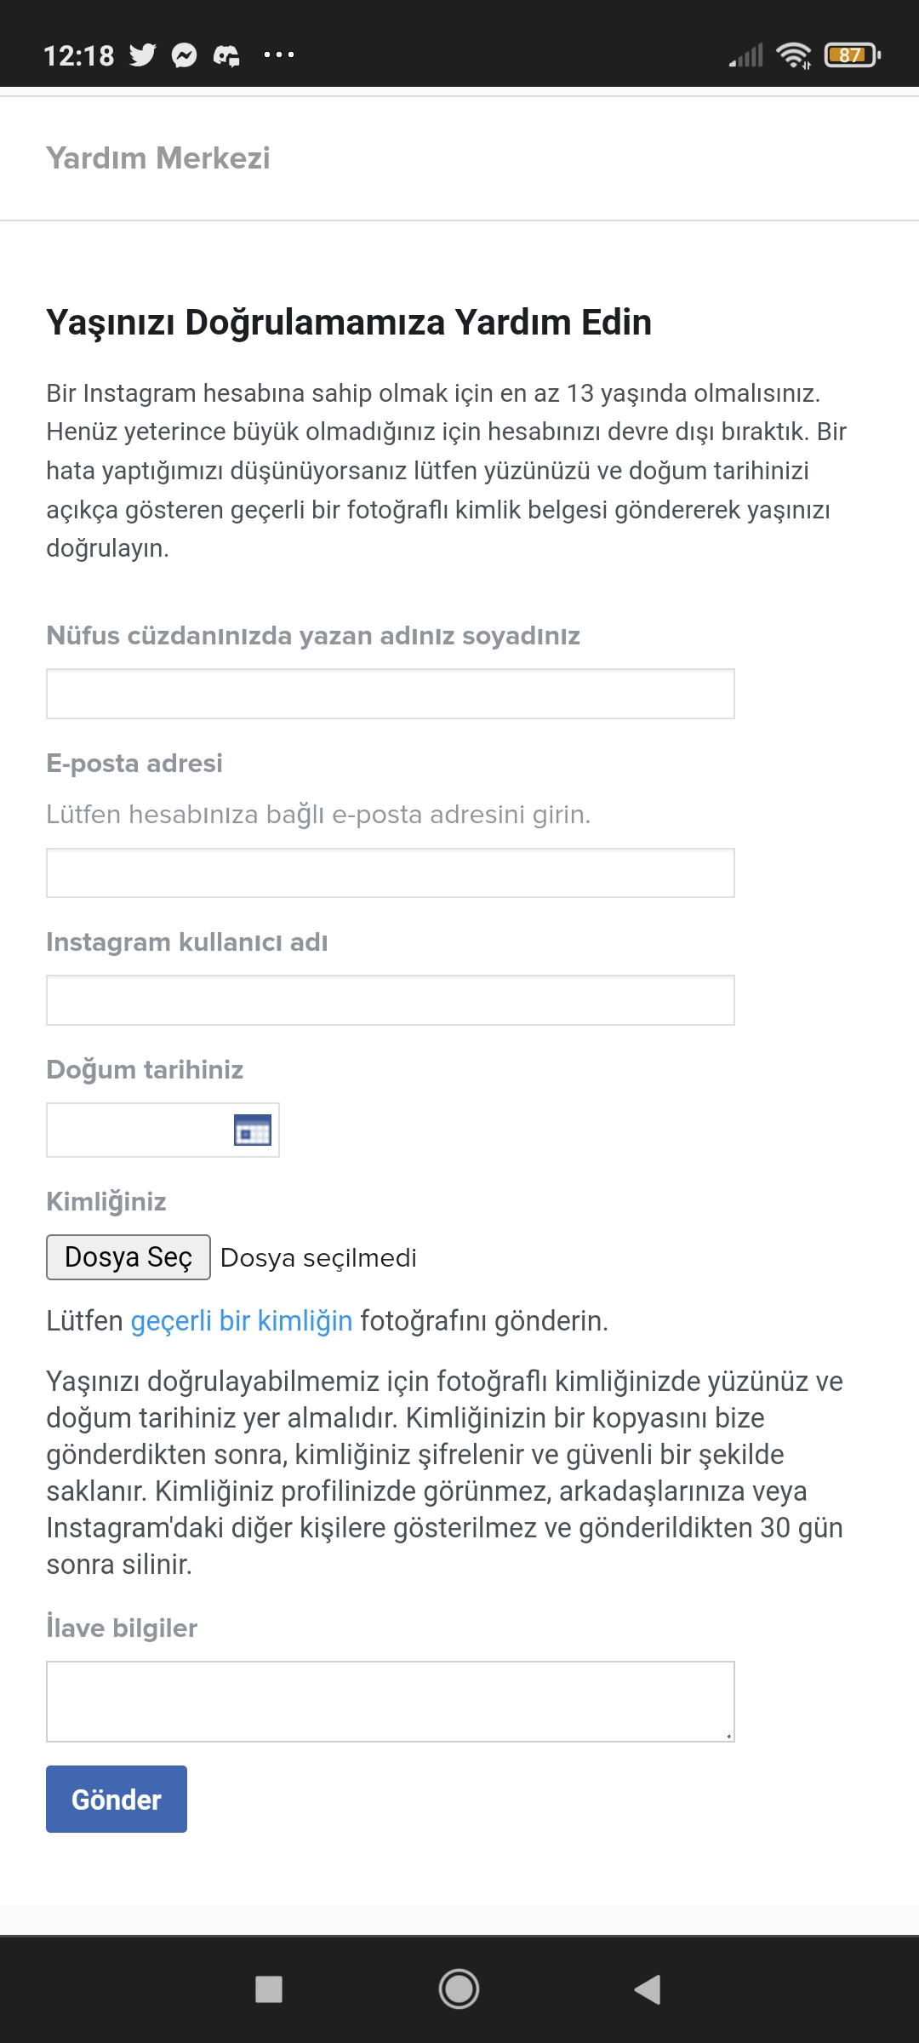Tap the Messenger notification icon

(x=185, y=55)
